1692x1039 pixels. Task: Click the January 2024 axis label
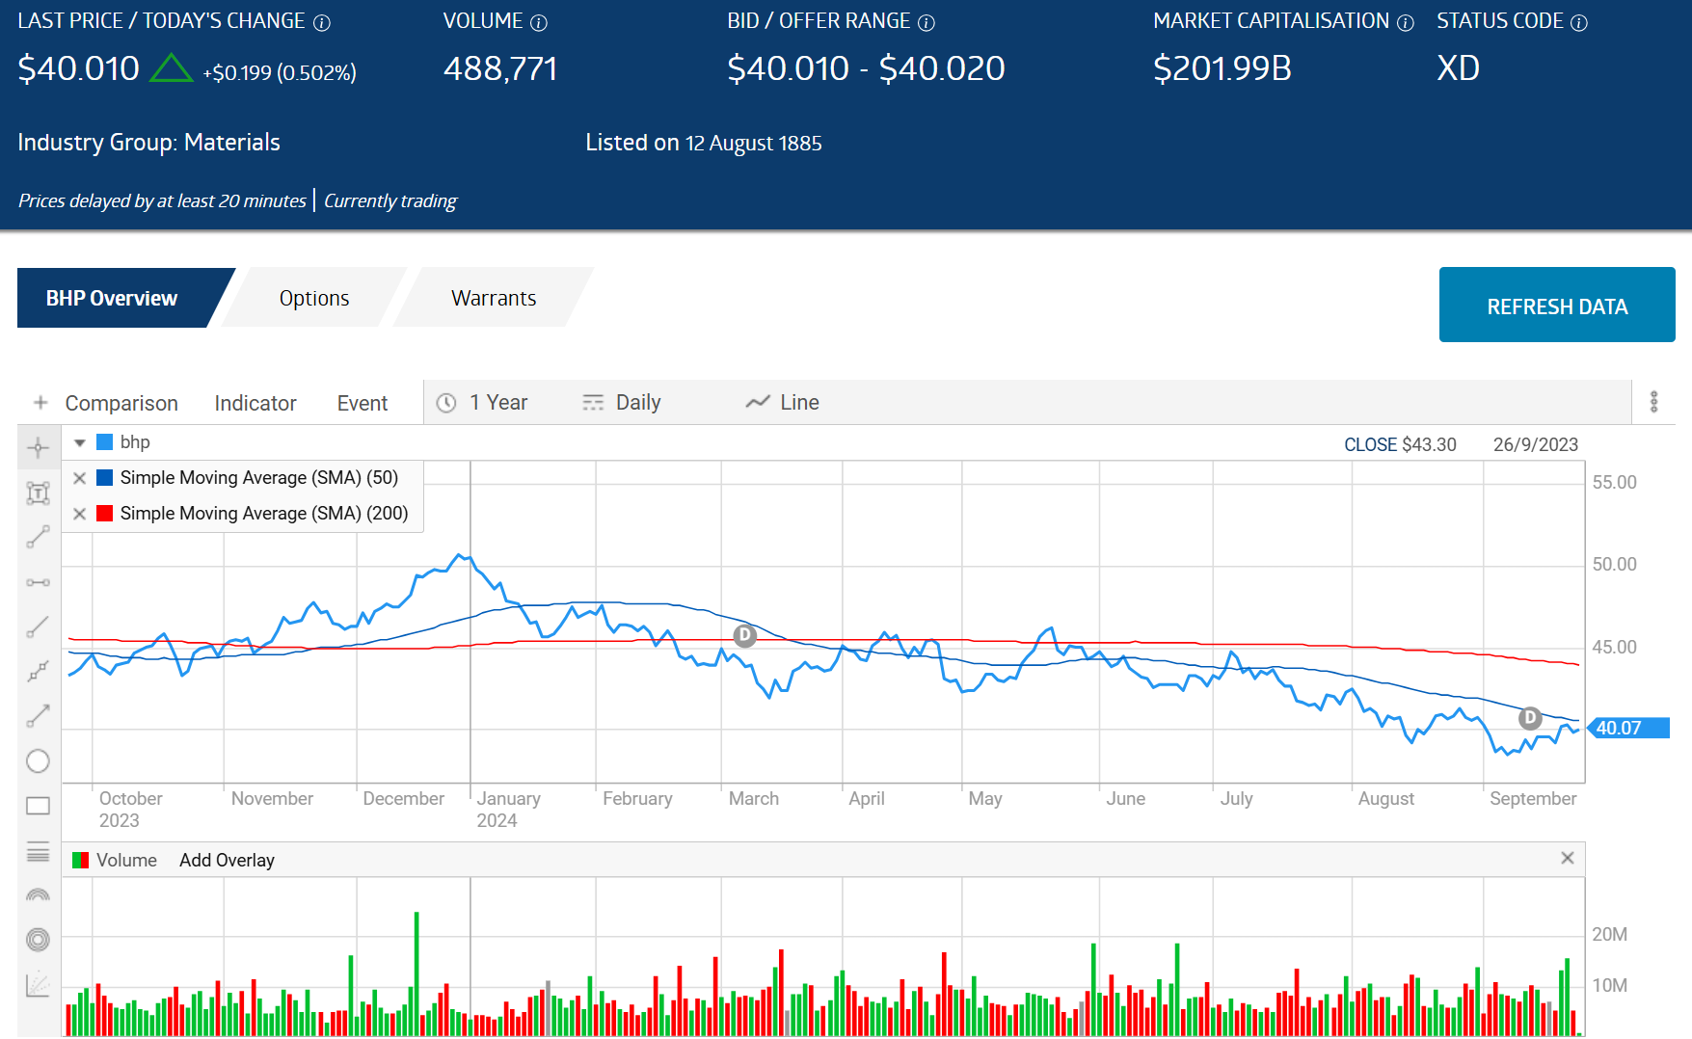coord(508,810)
